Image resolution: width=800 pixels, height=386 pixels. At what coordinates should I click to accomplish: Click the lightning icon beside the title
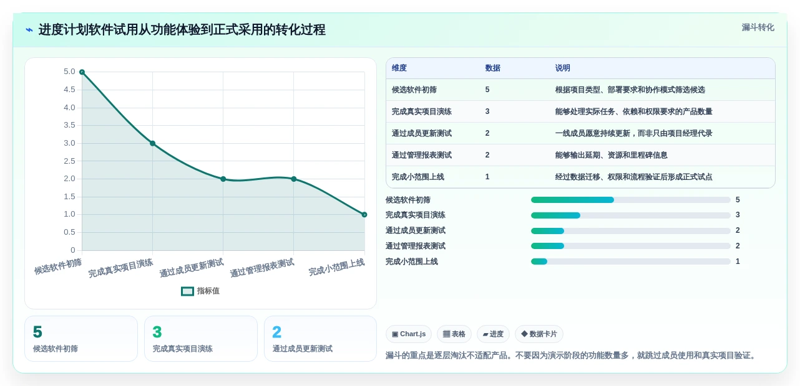pyautogui.click(x=29, y=30)
